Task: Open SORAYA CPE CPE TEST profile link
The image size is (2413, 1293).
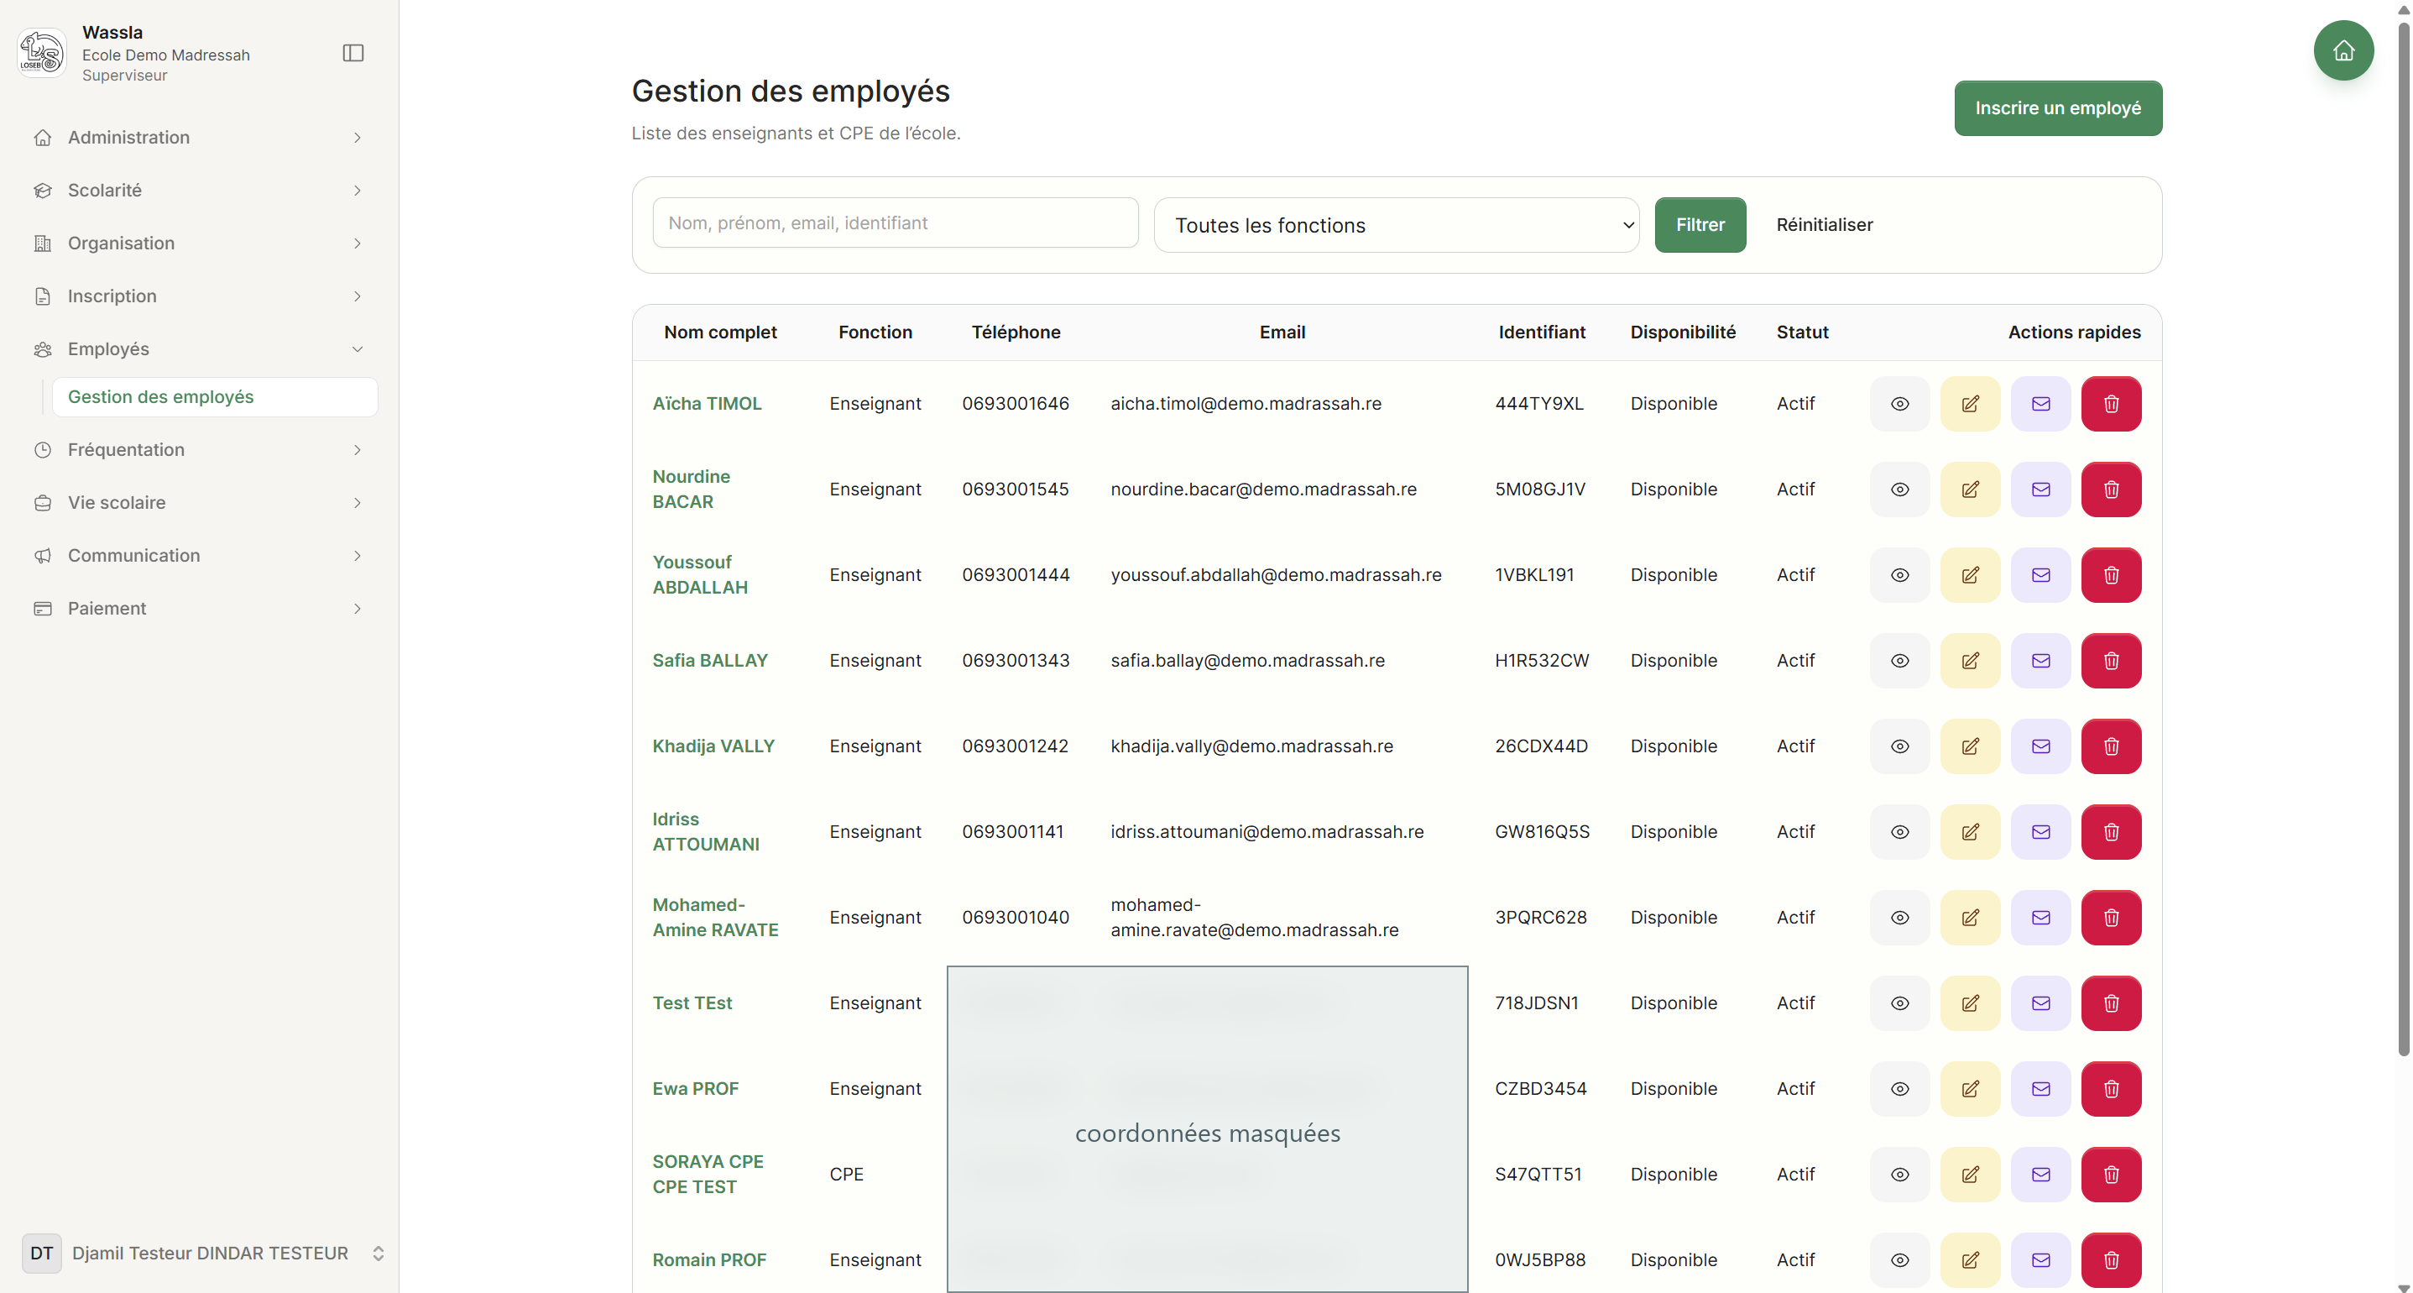Action: point(708,1175)
